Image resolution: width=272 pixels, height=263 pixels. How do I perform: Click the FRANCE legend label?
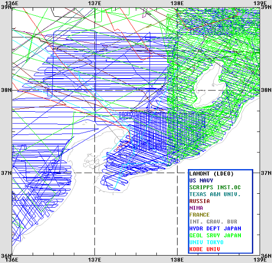click(x=200, y=215)
